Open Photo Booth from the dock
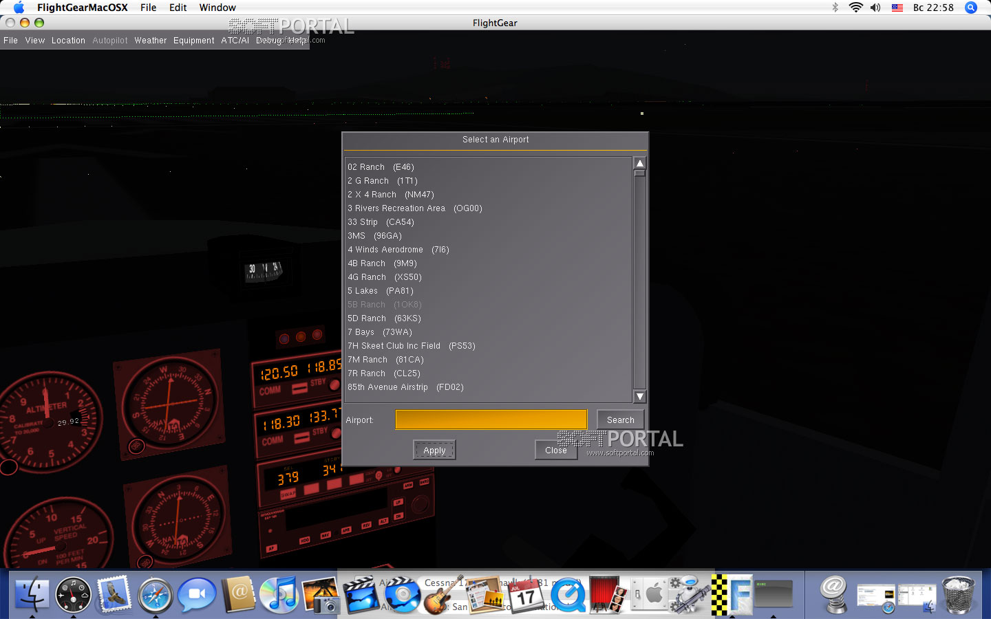The image size is (991, 619). coord(608,594)
